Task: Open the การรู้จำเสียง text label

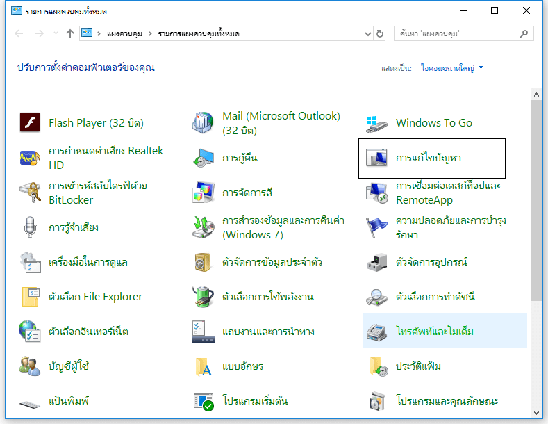Action: point(74,227)
